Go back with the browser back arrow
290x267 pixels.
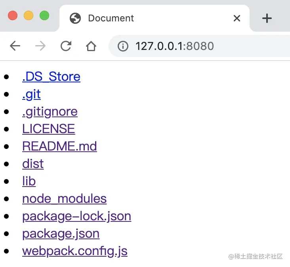click(15, 46)
